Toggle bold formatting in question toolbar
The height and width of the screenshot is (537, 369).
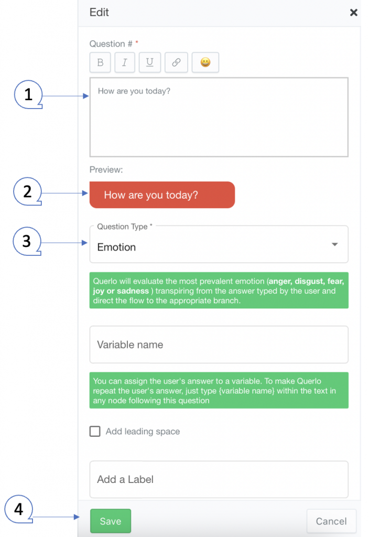[100, 62]
